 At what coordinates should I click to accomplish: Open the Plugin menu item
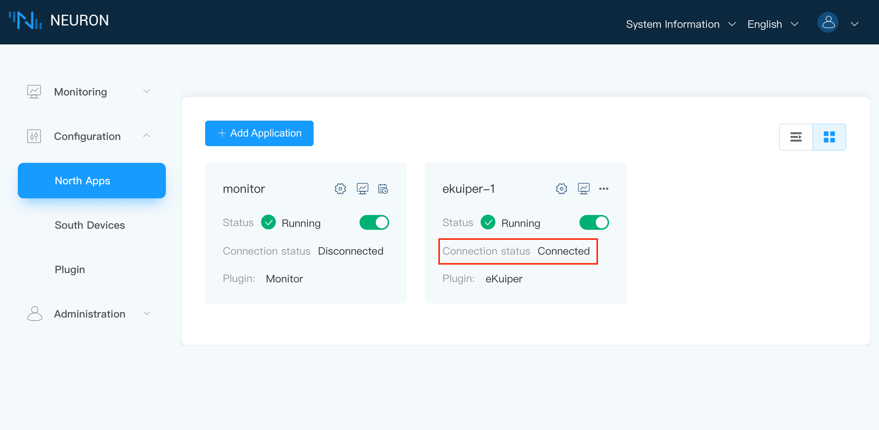coord(70,269)
